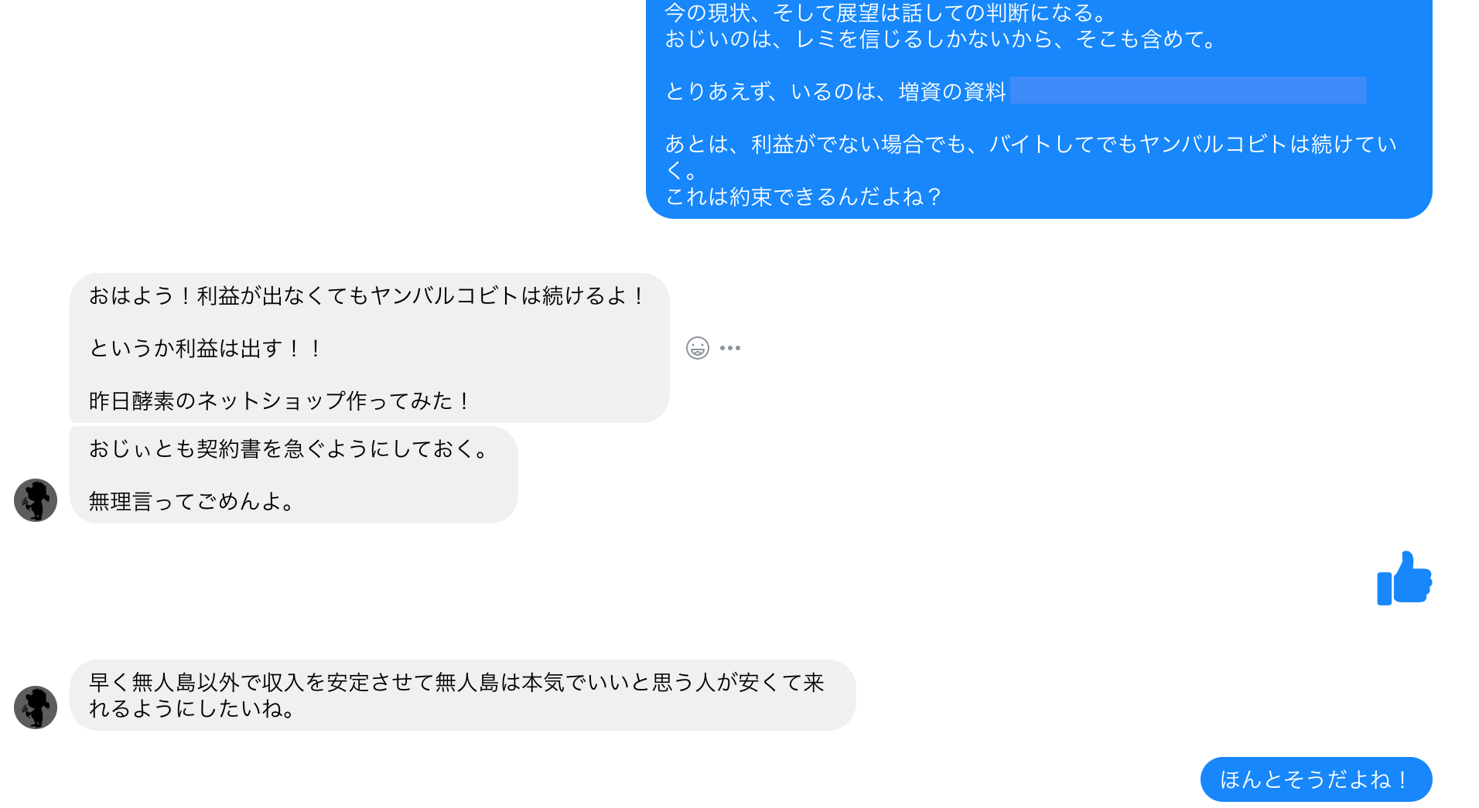Image resolution: width=1479 pixels, height=808 pixels.
Task: Select the ほんとそうだよね！ blue bubble
Action: tap(1316, 779)
